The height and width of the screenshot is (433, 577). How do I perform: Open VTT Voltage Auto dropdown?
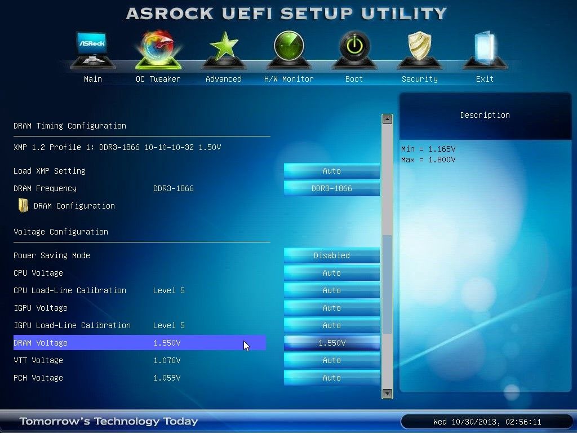331,360
